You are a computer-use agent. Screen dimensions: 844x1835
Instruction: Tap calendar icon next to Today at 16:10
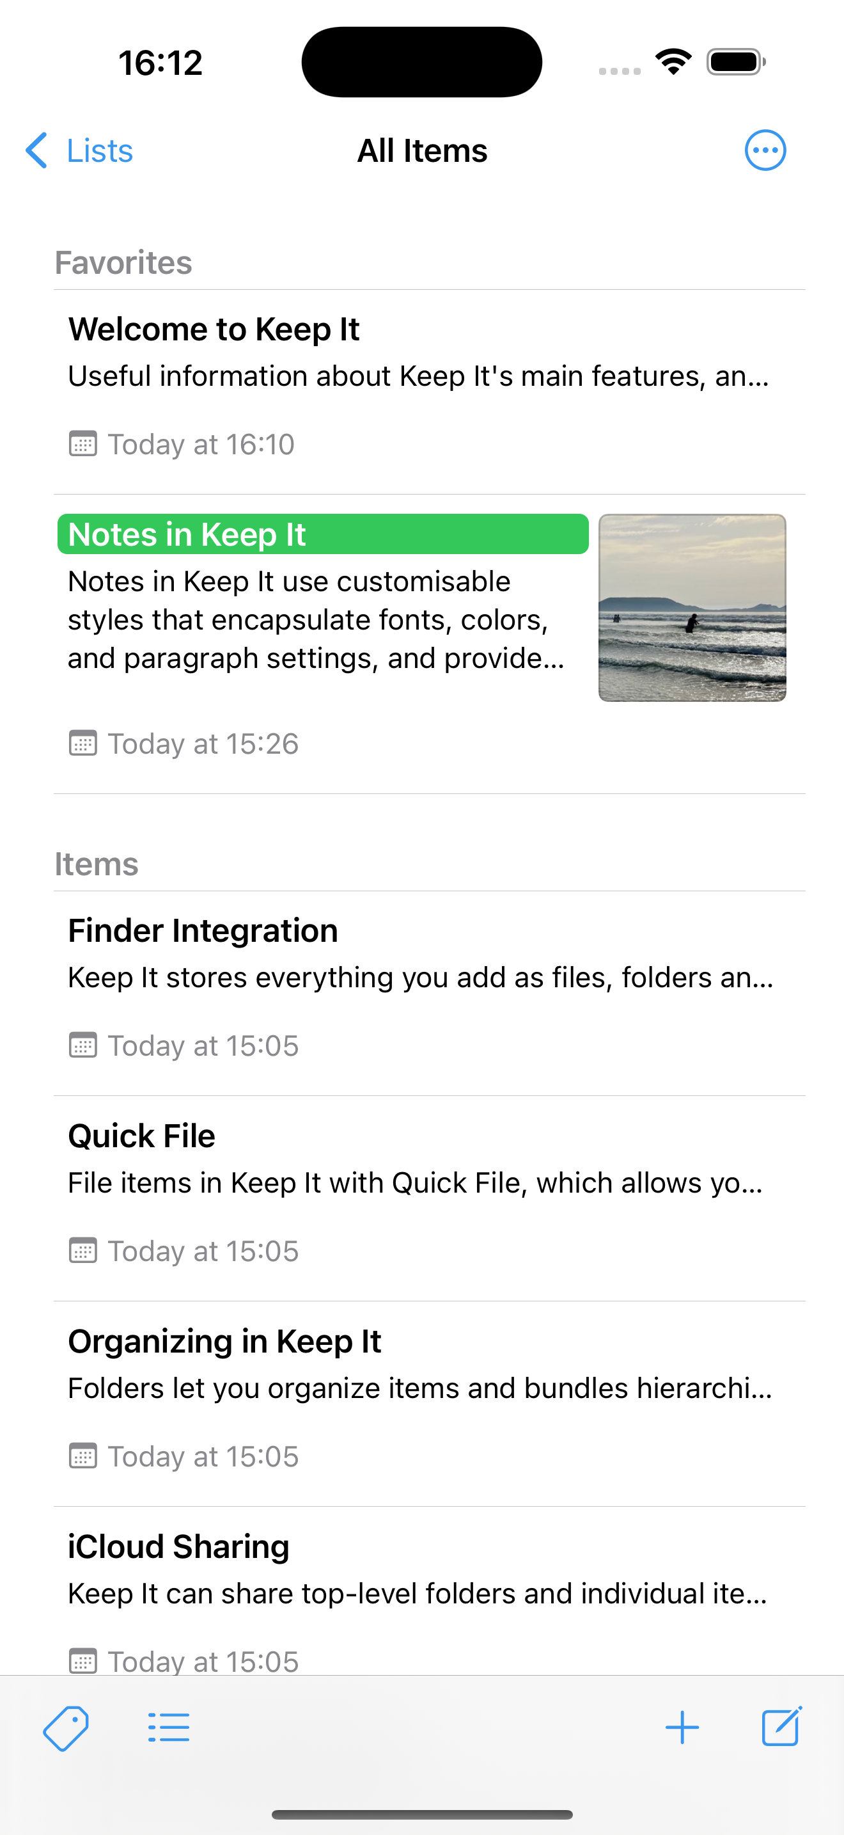pyautogui.click(x=82, y=444)
